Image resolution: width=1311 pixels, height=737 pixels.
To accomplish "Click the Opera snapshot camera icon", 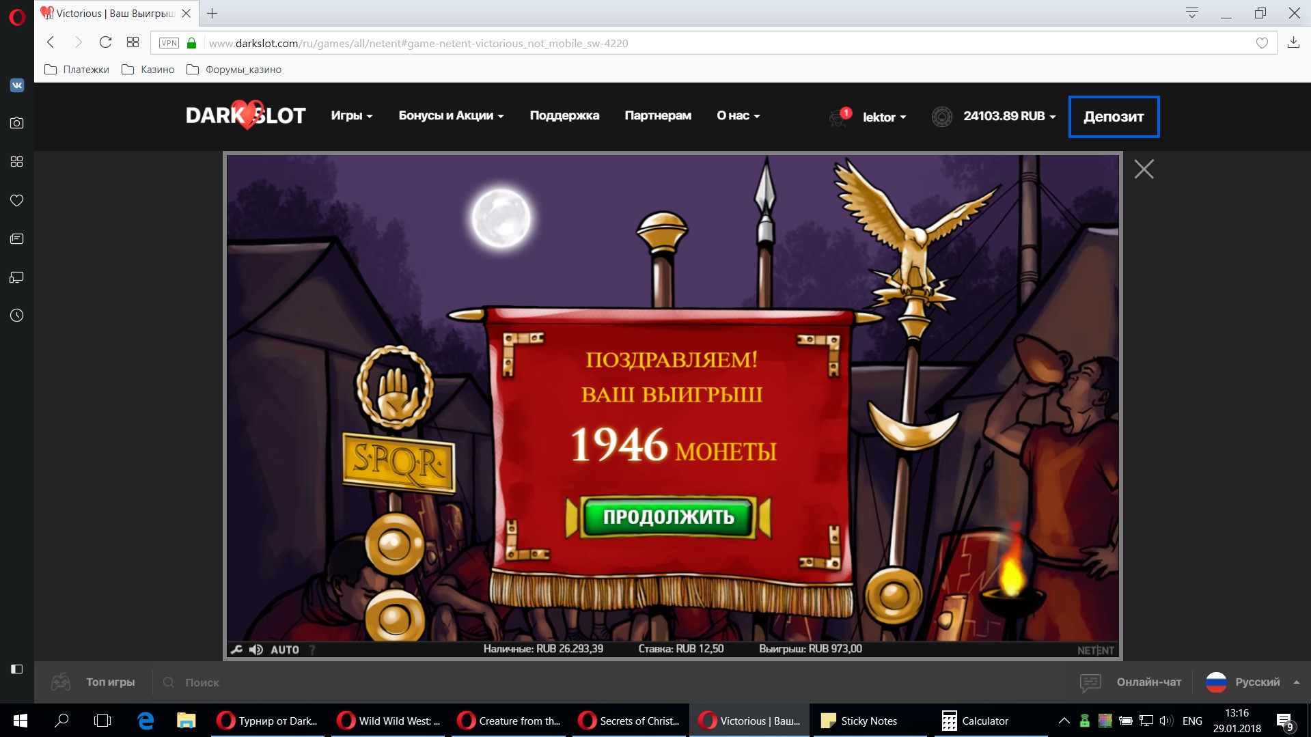I will coord(17,123).
